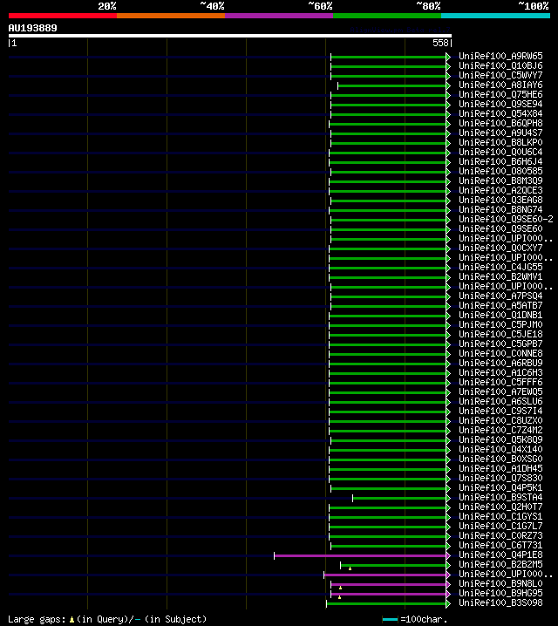The image size is (558, 626).
Task: Click the yellow gap marker under the UniRef100_B9N8L0 bar
Action: click(340, 588)
